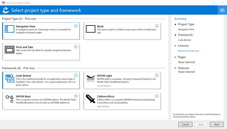Click the Pivot and Tabs window icon
Viewport: 227px width, 129px height.
[10, 50]
